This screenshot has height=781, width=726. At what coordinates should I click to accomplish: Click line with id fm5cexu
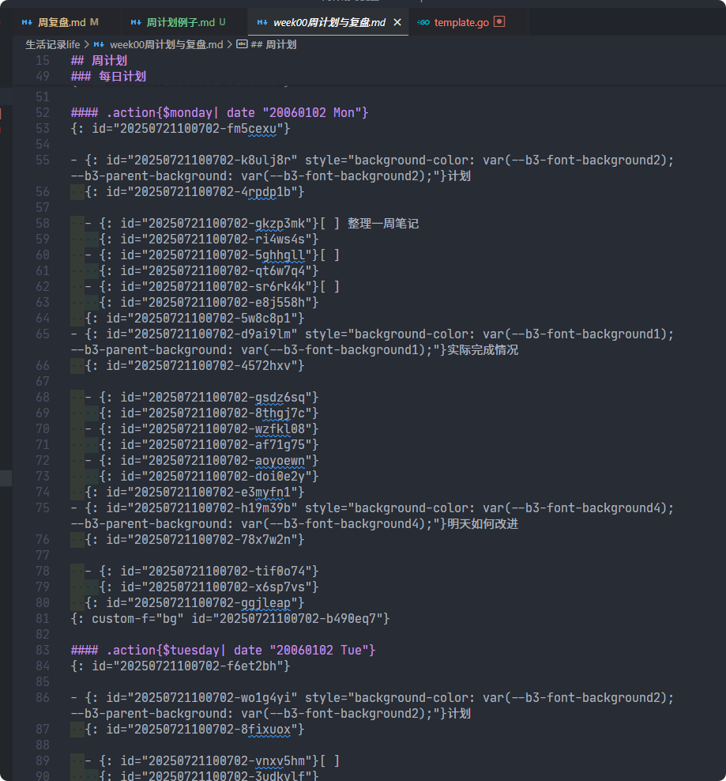coord(180,129)
